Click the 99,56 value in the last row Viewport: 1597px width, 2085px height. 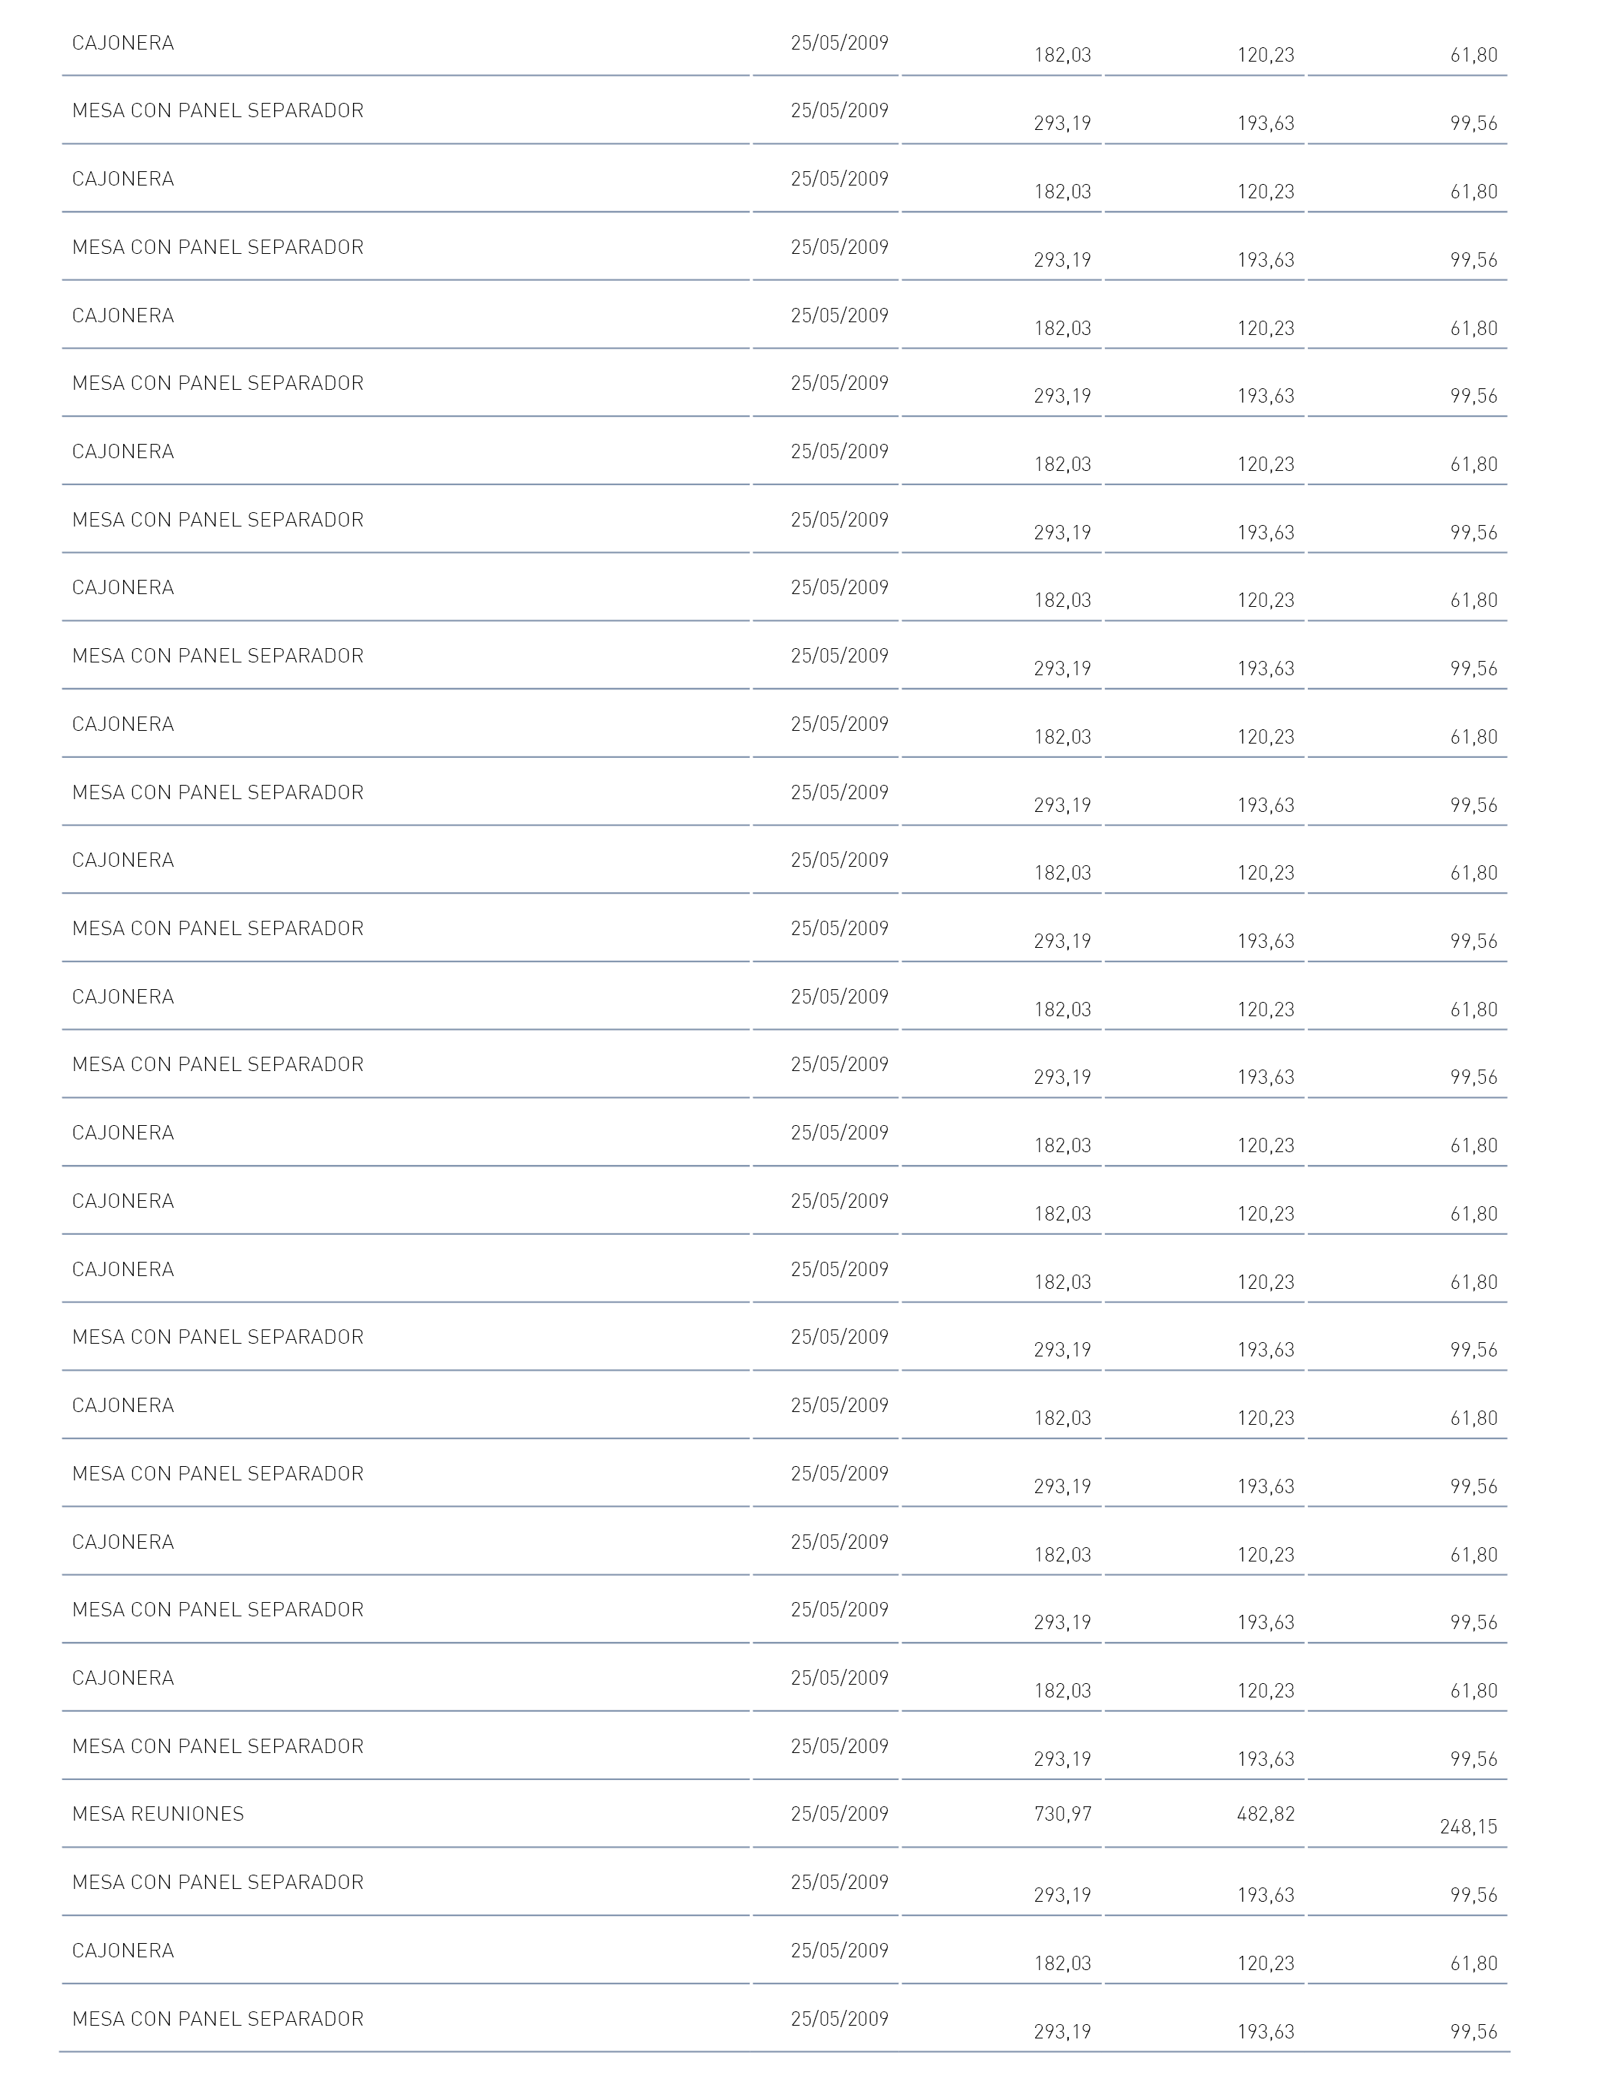pyautogui.click(x=1473, y=2031)
